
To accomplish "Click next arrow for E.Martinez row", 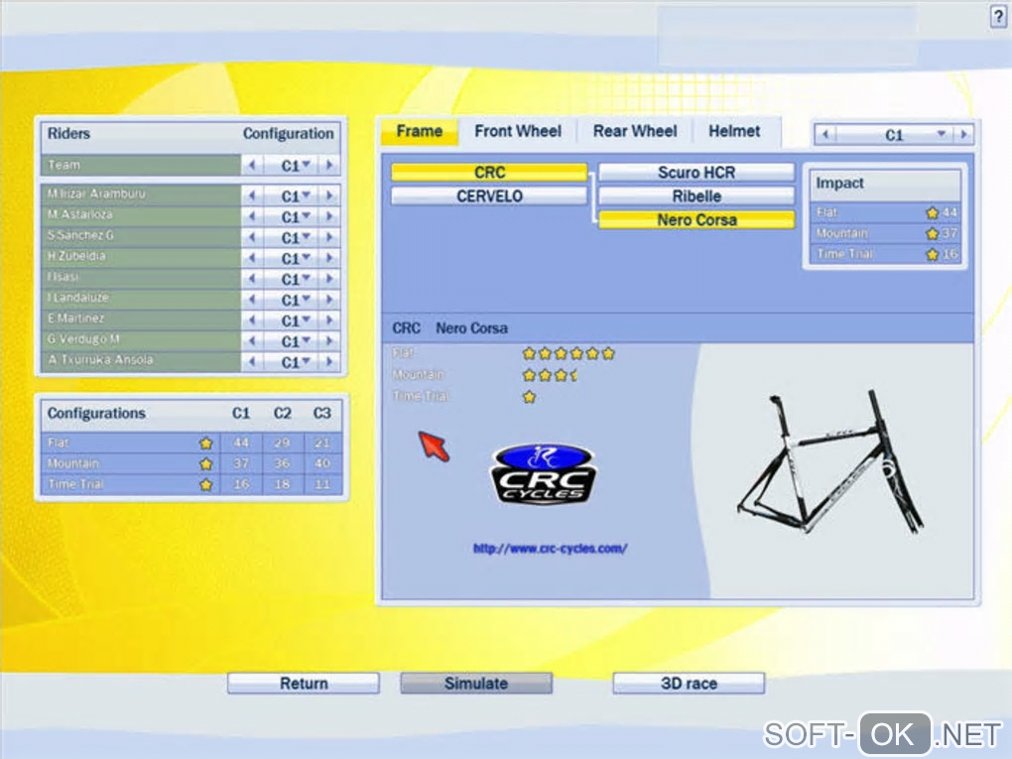I will (329, 319).
